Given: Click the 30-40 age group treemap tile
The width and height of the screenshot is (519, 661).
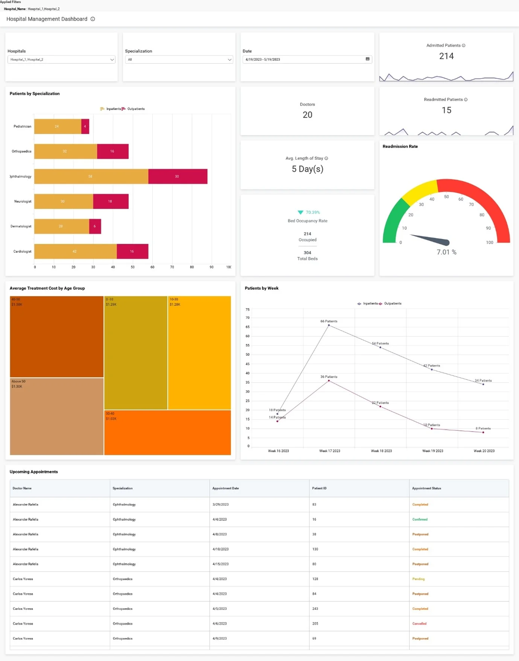Looking at the screenshot, I should tap(167, 433).
